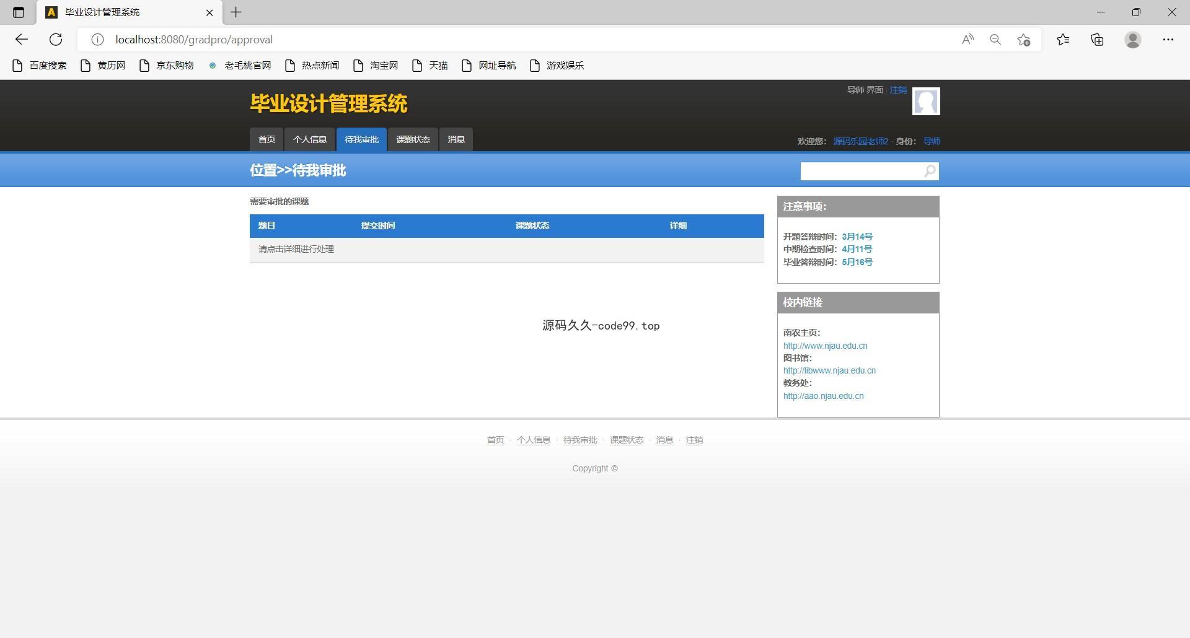This screenshot has width=1190, height=638.
Task: Click 注销 link in top header
Action: pos(898,90)
